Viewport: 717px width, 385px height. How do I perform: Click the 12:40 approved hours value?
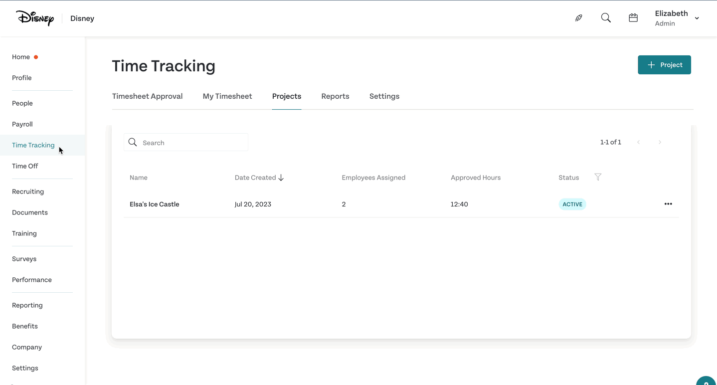459,204
